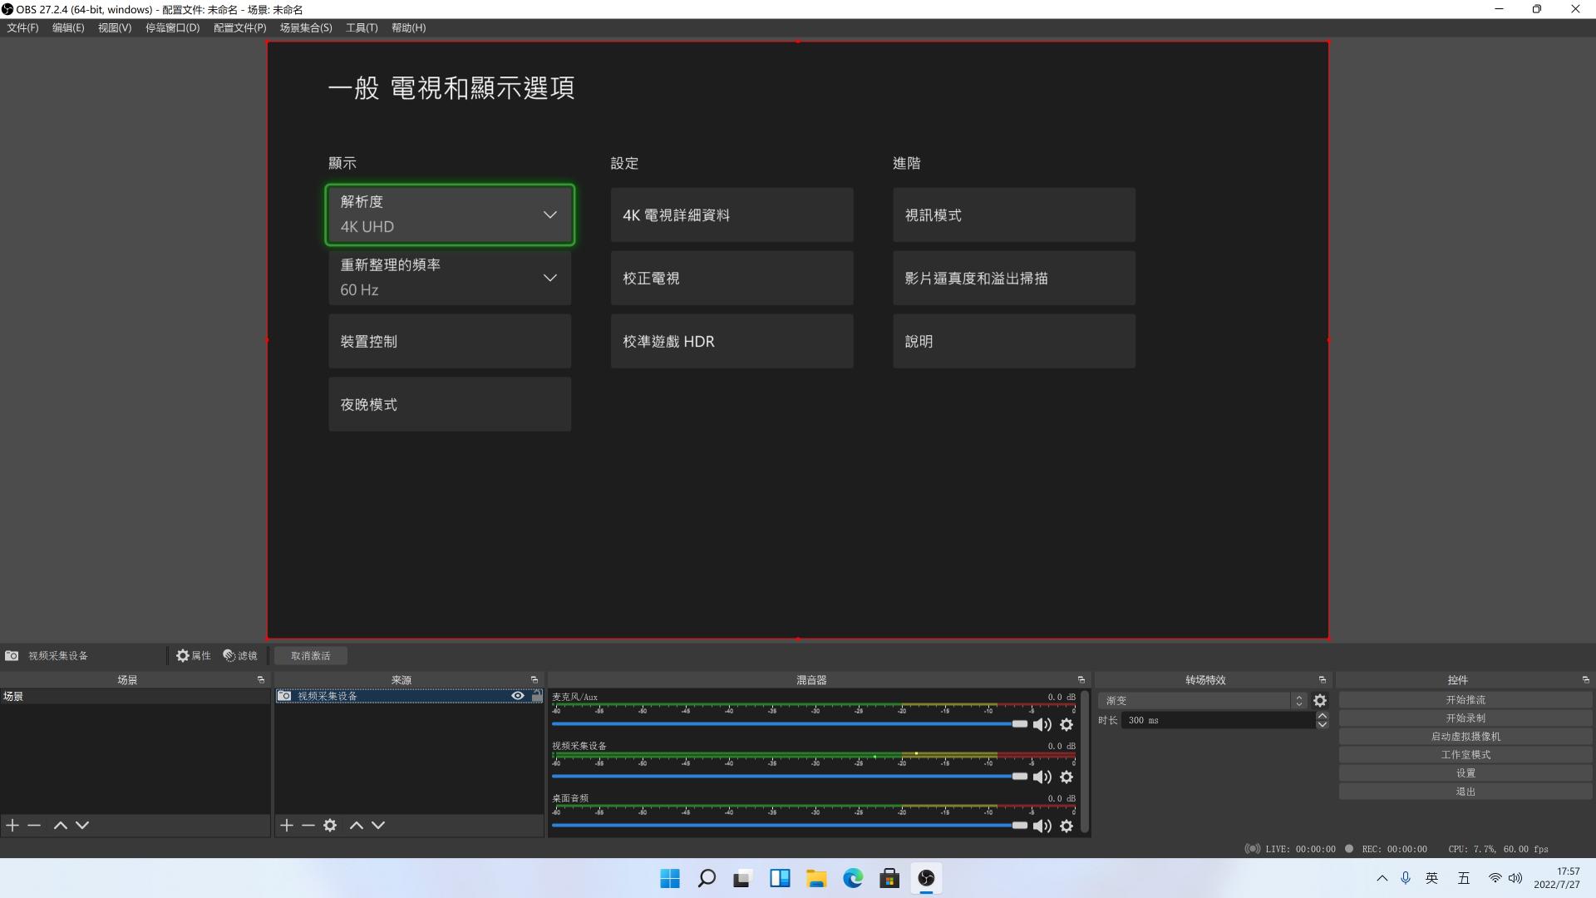Mute the 麦克风/Aux speaker icon
This screenshot has width=1596, height=898.
pos(1042,725)
